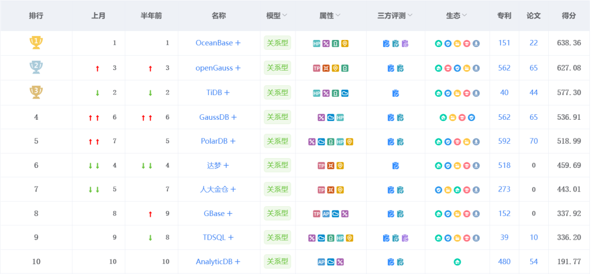Open PolarDB's paper count 70

pos(534,141)
